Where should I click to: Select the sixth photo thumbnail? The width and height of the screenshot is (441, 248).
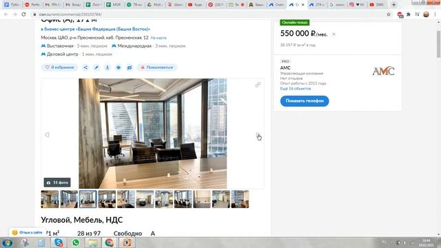pyautogui.click(x=145, y=199)
